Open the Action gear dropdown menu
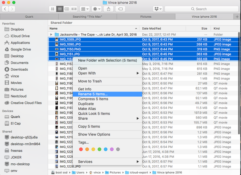The height and width of the screenshot is (175, 241). 97,9
